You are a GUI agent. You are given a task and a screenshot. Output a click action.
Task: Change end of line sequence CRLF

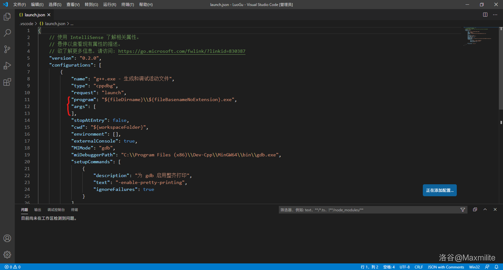(x=419, y=267)
